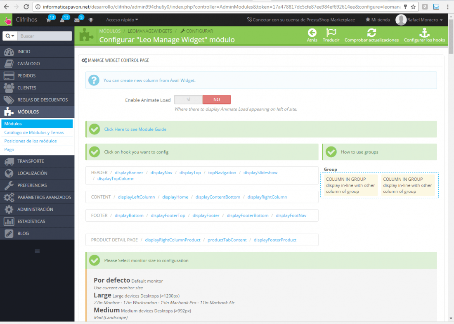Viewport: 454px width, 324px height.
Task: Configure the displayNav hook
Action: tap(161, 173)
